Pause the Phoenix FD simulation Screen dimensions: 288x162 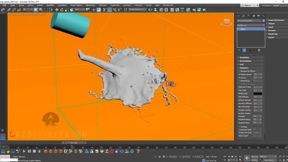[x=29, y=151]
